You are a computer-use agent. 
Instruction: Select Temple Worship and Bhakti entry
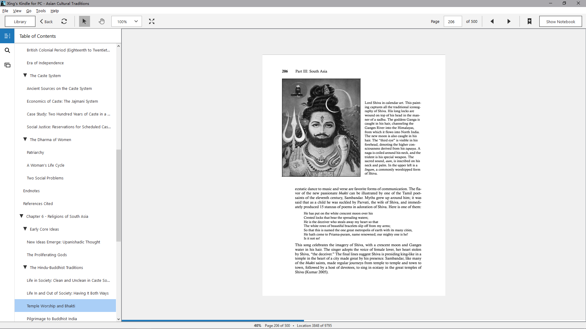tap(65, 306)
